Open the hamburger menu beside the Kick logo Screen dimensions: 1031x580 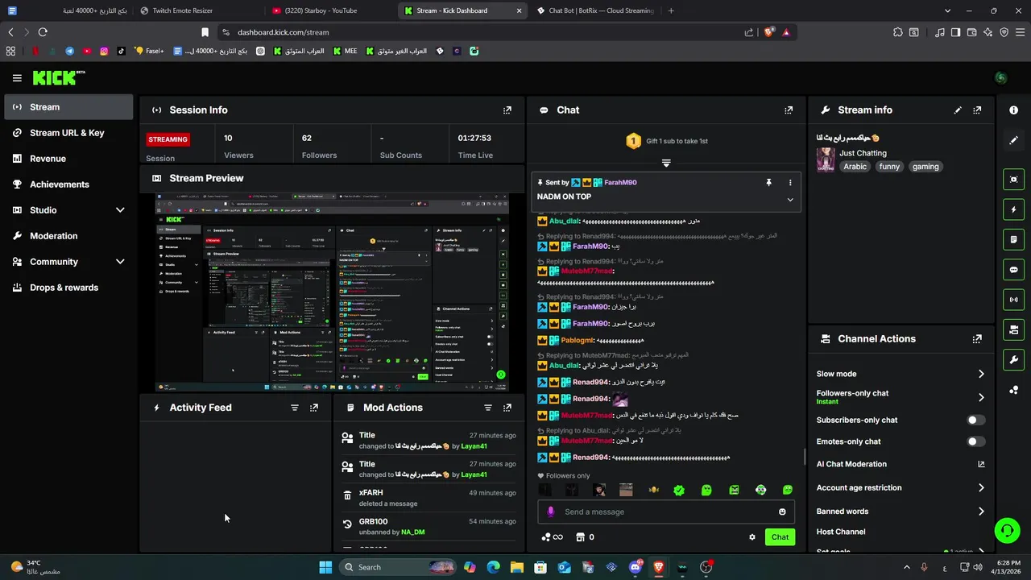pyautogui.click(x=17, y=78)
